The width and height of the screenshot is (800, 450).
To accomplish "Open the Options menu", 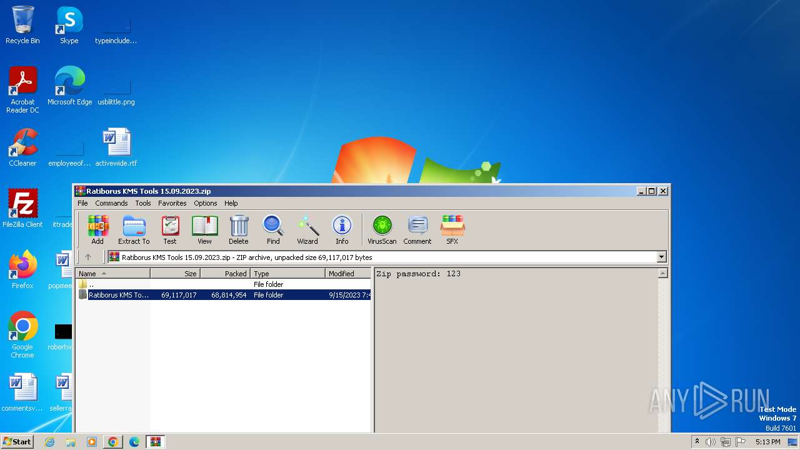I will tap(206, 203).
